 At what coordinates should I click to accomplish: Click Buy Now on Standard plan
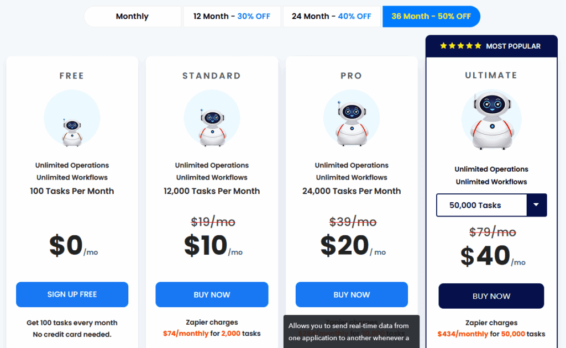click(x=212, y=294)
